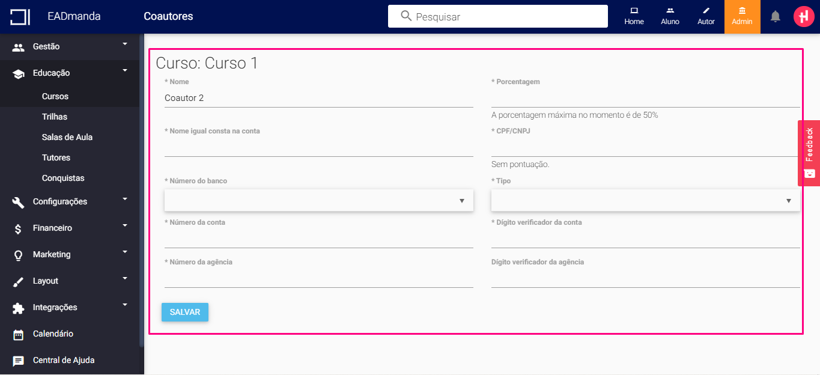
Task: Click the Número da conta field
Action: [319, 239]
